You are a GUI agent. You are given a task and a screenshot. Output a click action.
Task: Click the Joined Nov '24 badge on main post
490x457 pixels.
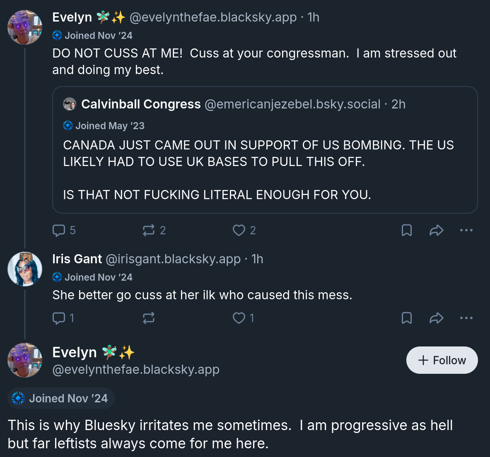[61, 398]
